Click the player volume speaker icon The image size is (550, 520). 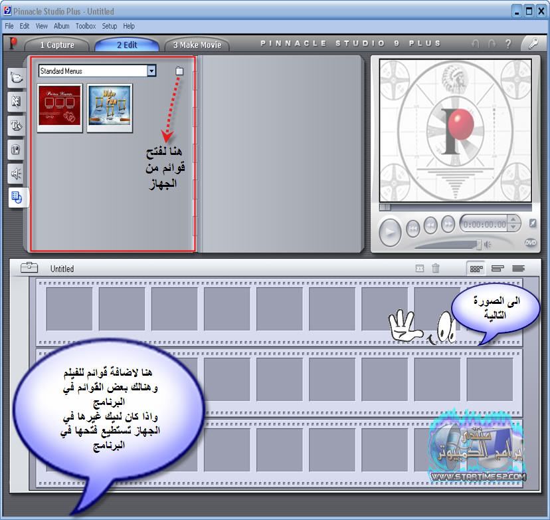coord(488,245)
